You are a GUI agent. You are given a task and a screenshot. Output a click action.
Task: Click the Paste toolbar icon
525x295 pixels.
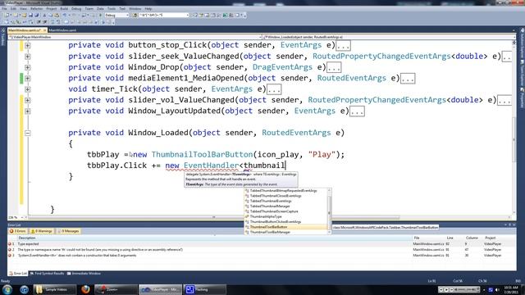point(57,15)
